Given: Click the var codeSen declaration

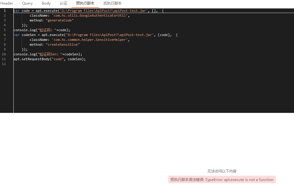Looking at the screenshot, I should click(25, 35).
